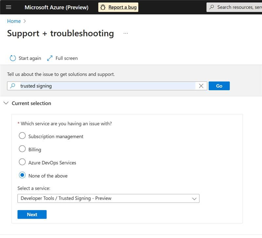The height and width of the screenshot is (238, 262).
Task: Clear the trusted signing query with the X icon
Action: click(x=201, y=85)
